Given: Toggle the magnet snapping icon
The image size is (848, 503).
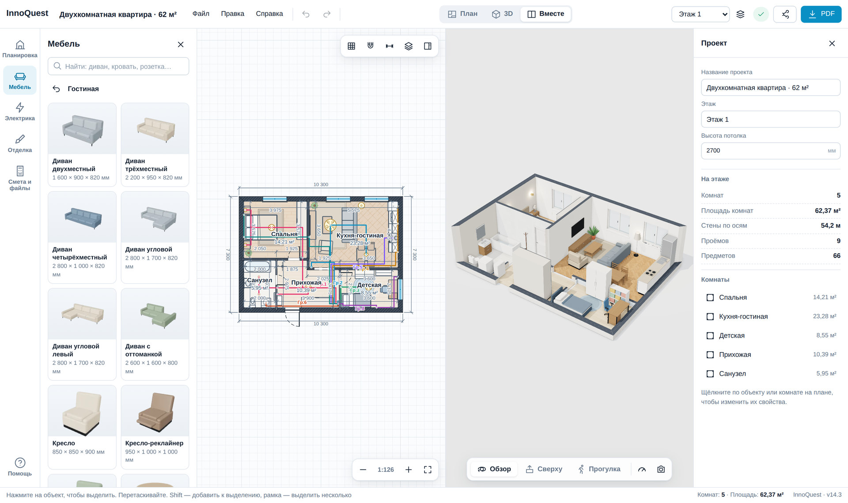Looking at the screenshot, I should pos(371,46).
